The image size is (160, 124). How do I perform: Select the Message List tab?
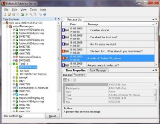[74, 19]
